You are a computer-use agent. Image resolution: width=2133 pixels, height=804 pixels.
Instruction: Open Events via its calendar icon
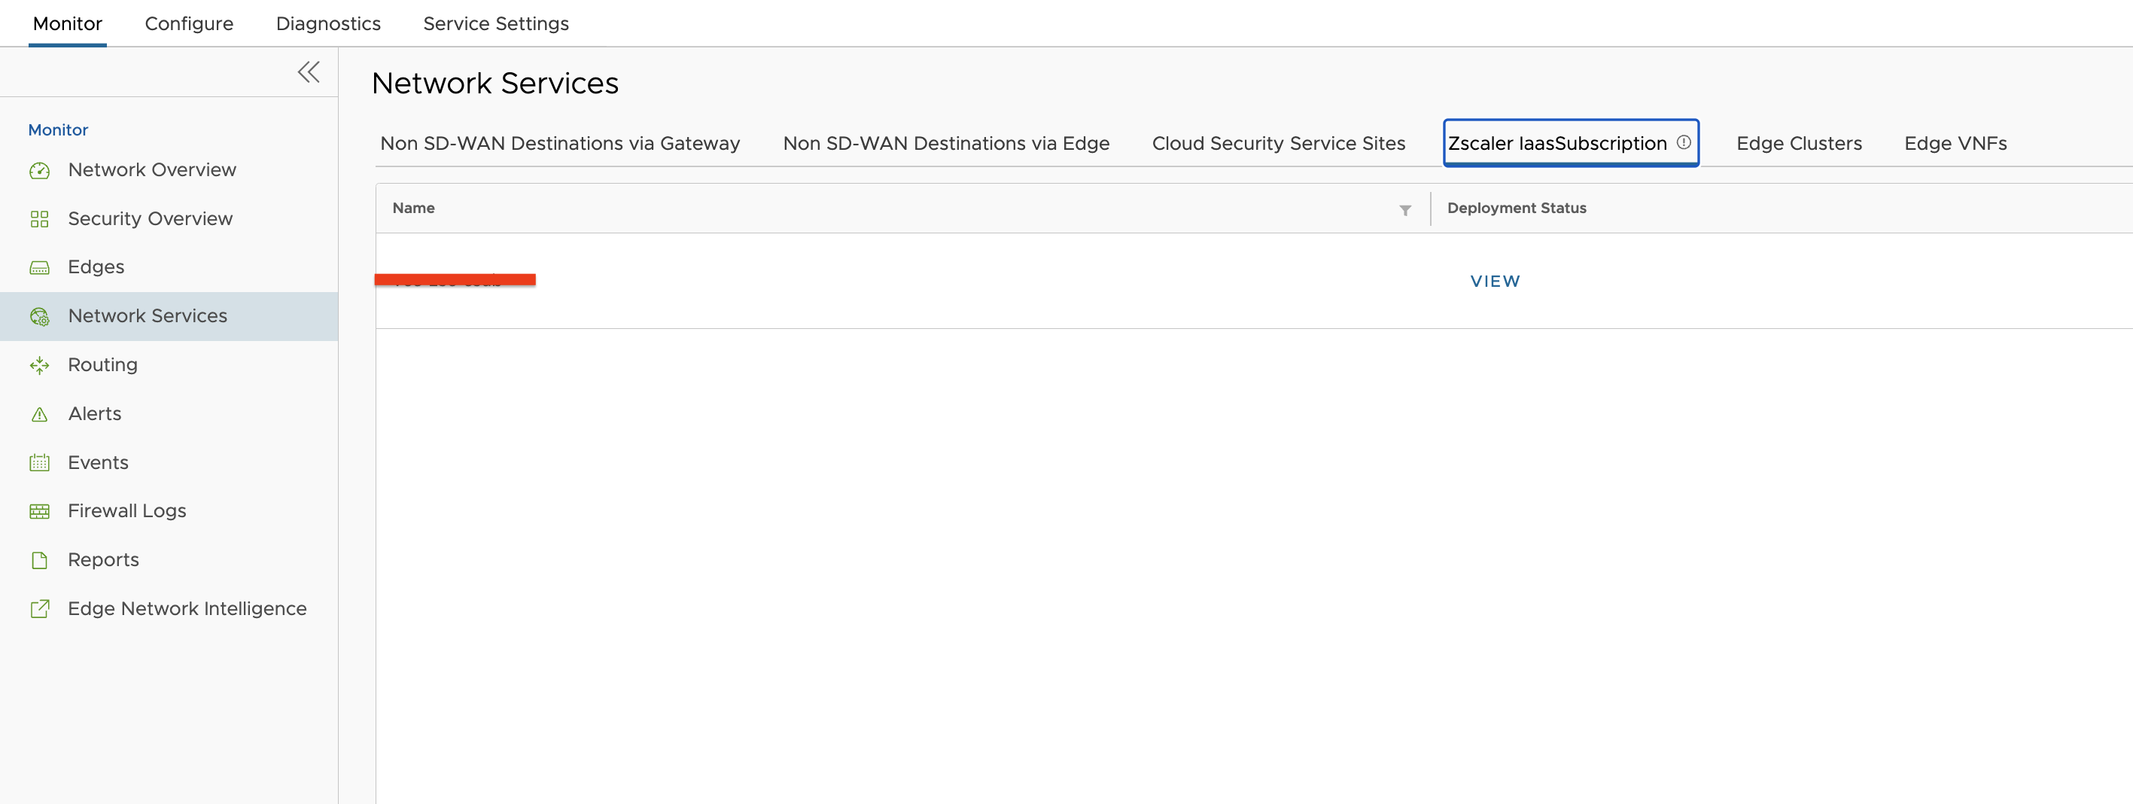40,462
